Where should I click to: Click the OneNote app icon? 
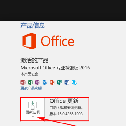tap(37, 83)
